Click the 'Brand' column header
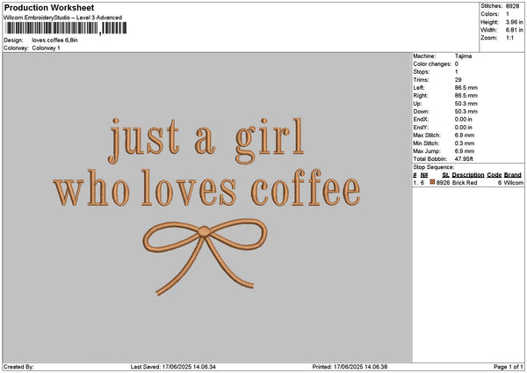 tap(514, 175)
